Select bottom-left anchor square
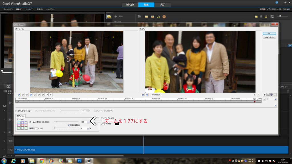This screenshot has height=164, width=292. [19, 128]
